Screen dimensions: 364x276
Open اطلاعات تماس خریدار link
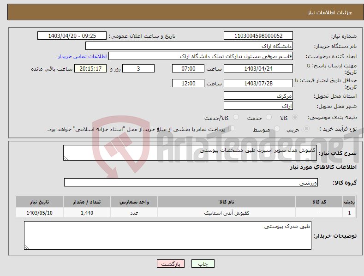82,56
